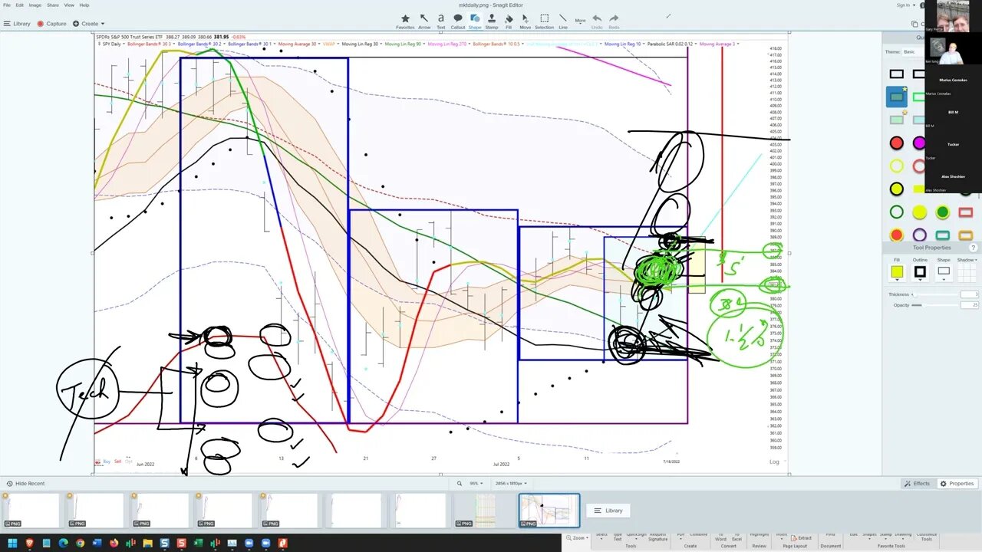Open the tool properties help question mark
Screen dimensions: 982x552
coord(974,248)
